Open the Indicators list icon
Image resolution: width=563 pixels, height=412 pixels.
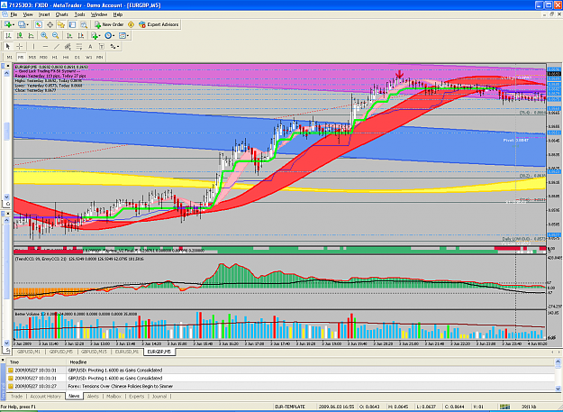tap(95, 35)
